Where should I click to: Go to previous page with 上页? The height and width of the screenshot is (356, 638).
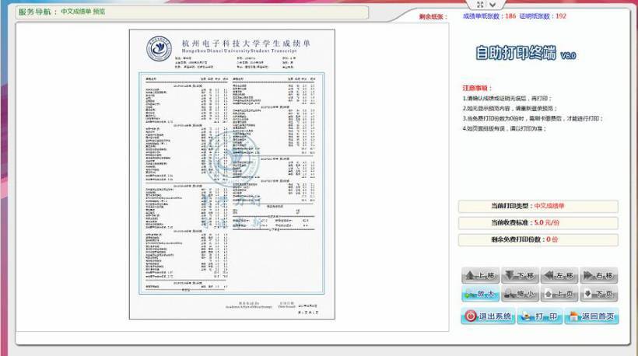[559, 294]
